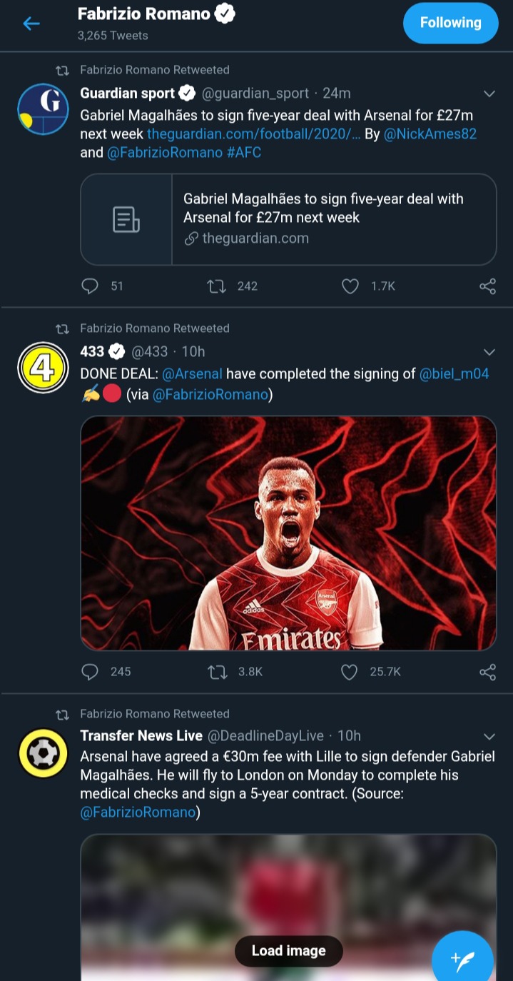
Task: Share the 433 DONE DEAL tweet
Action: pos(487,672)
